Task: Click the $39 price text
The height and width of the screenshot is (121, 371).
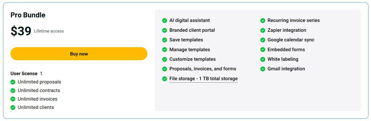Action: point(21,31)
